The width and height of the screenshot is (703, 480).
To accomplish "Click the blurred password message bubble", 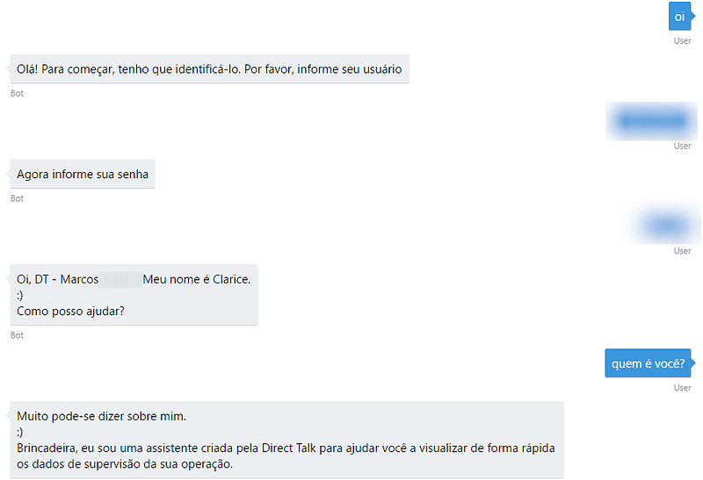I will pos(665,225).
